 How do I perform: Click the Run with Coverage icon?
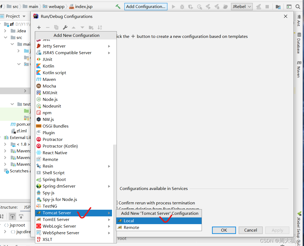pos(191,7)
